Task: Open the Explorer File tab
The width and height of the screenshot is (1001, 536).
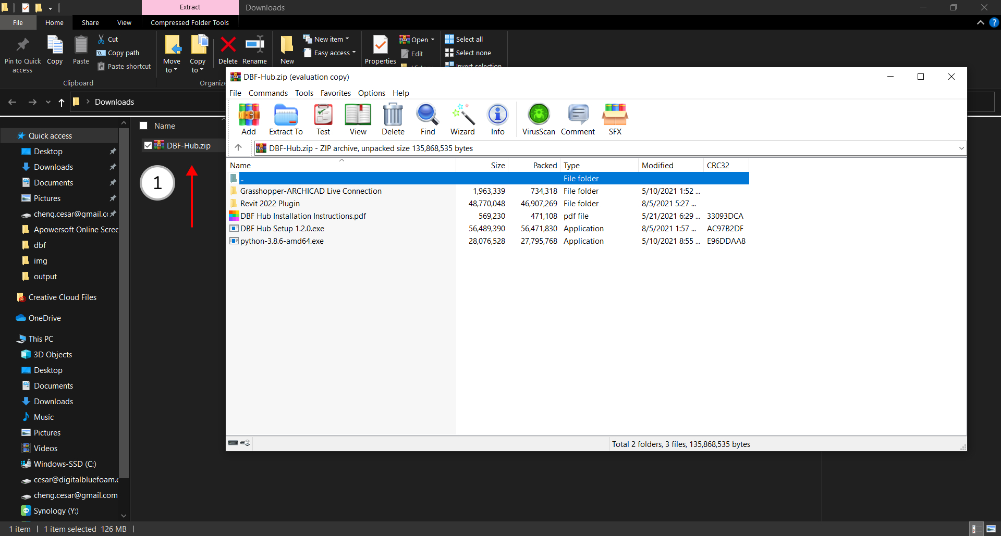Action: point(18,22)
